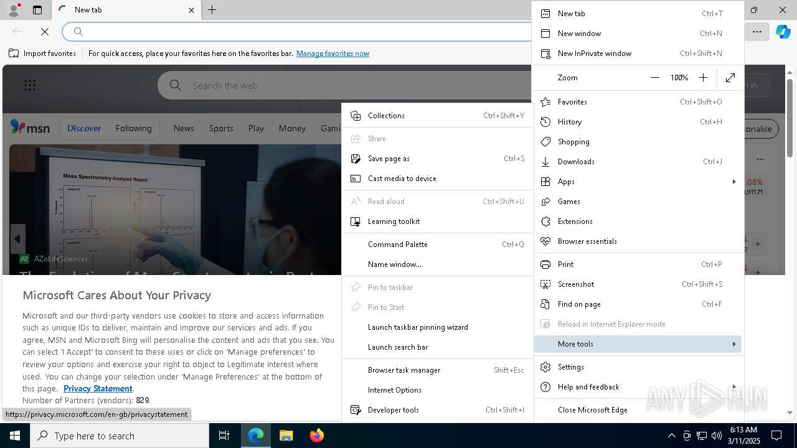Open Task View on taskbar
The height and width of the screenshot is (448, 797).
(224, 436)
